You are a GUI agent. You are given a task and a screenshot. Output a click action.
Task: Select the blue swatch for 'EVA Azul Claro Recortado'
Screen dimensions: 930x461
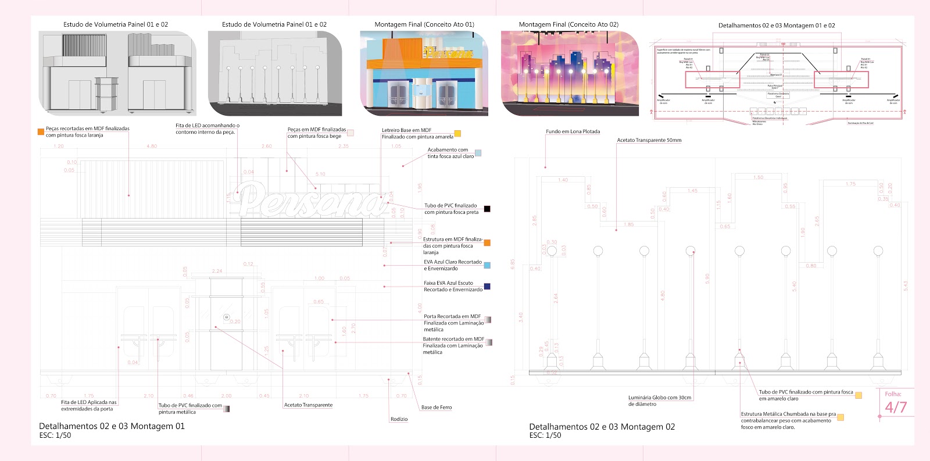point(487,265)
